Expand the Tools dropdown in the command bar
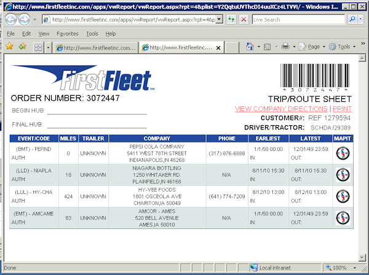 [343, 47]
